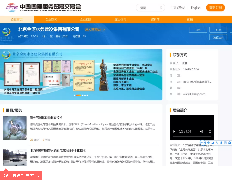Click the 北方城市河湖 product description paragraph

pyautogui.click(x=93, y=159)
